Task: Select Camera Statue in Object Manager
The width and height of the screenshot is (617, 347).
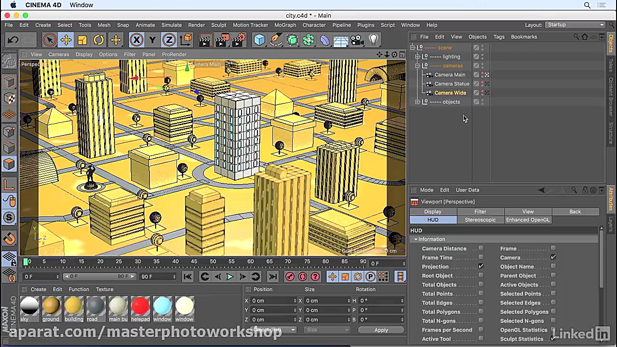Action: coord(452,84)
